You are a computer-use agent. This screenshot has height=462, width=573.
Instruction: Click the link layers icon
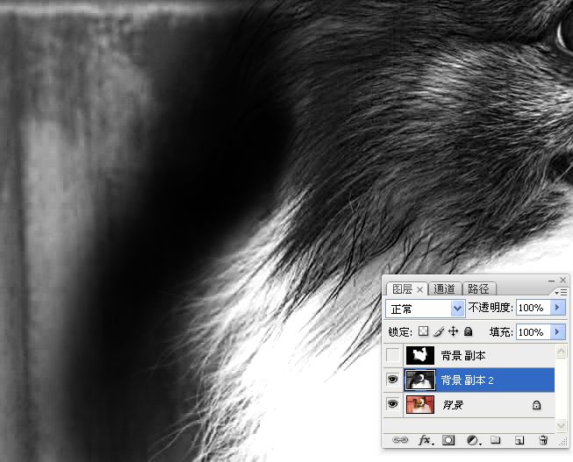coord(400,439)
